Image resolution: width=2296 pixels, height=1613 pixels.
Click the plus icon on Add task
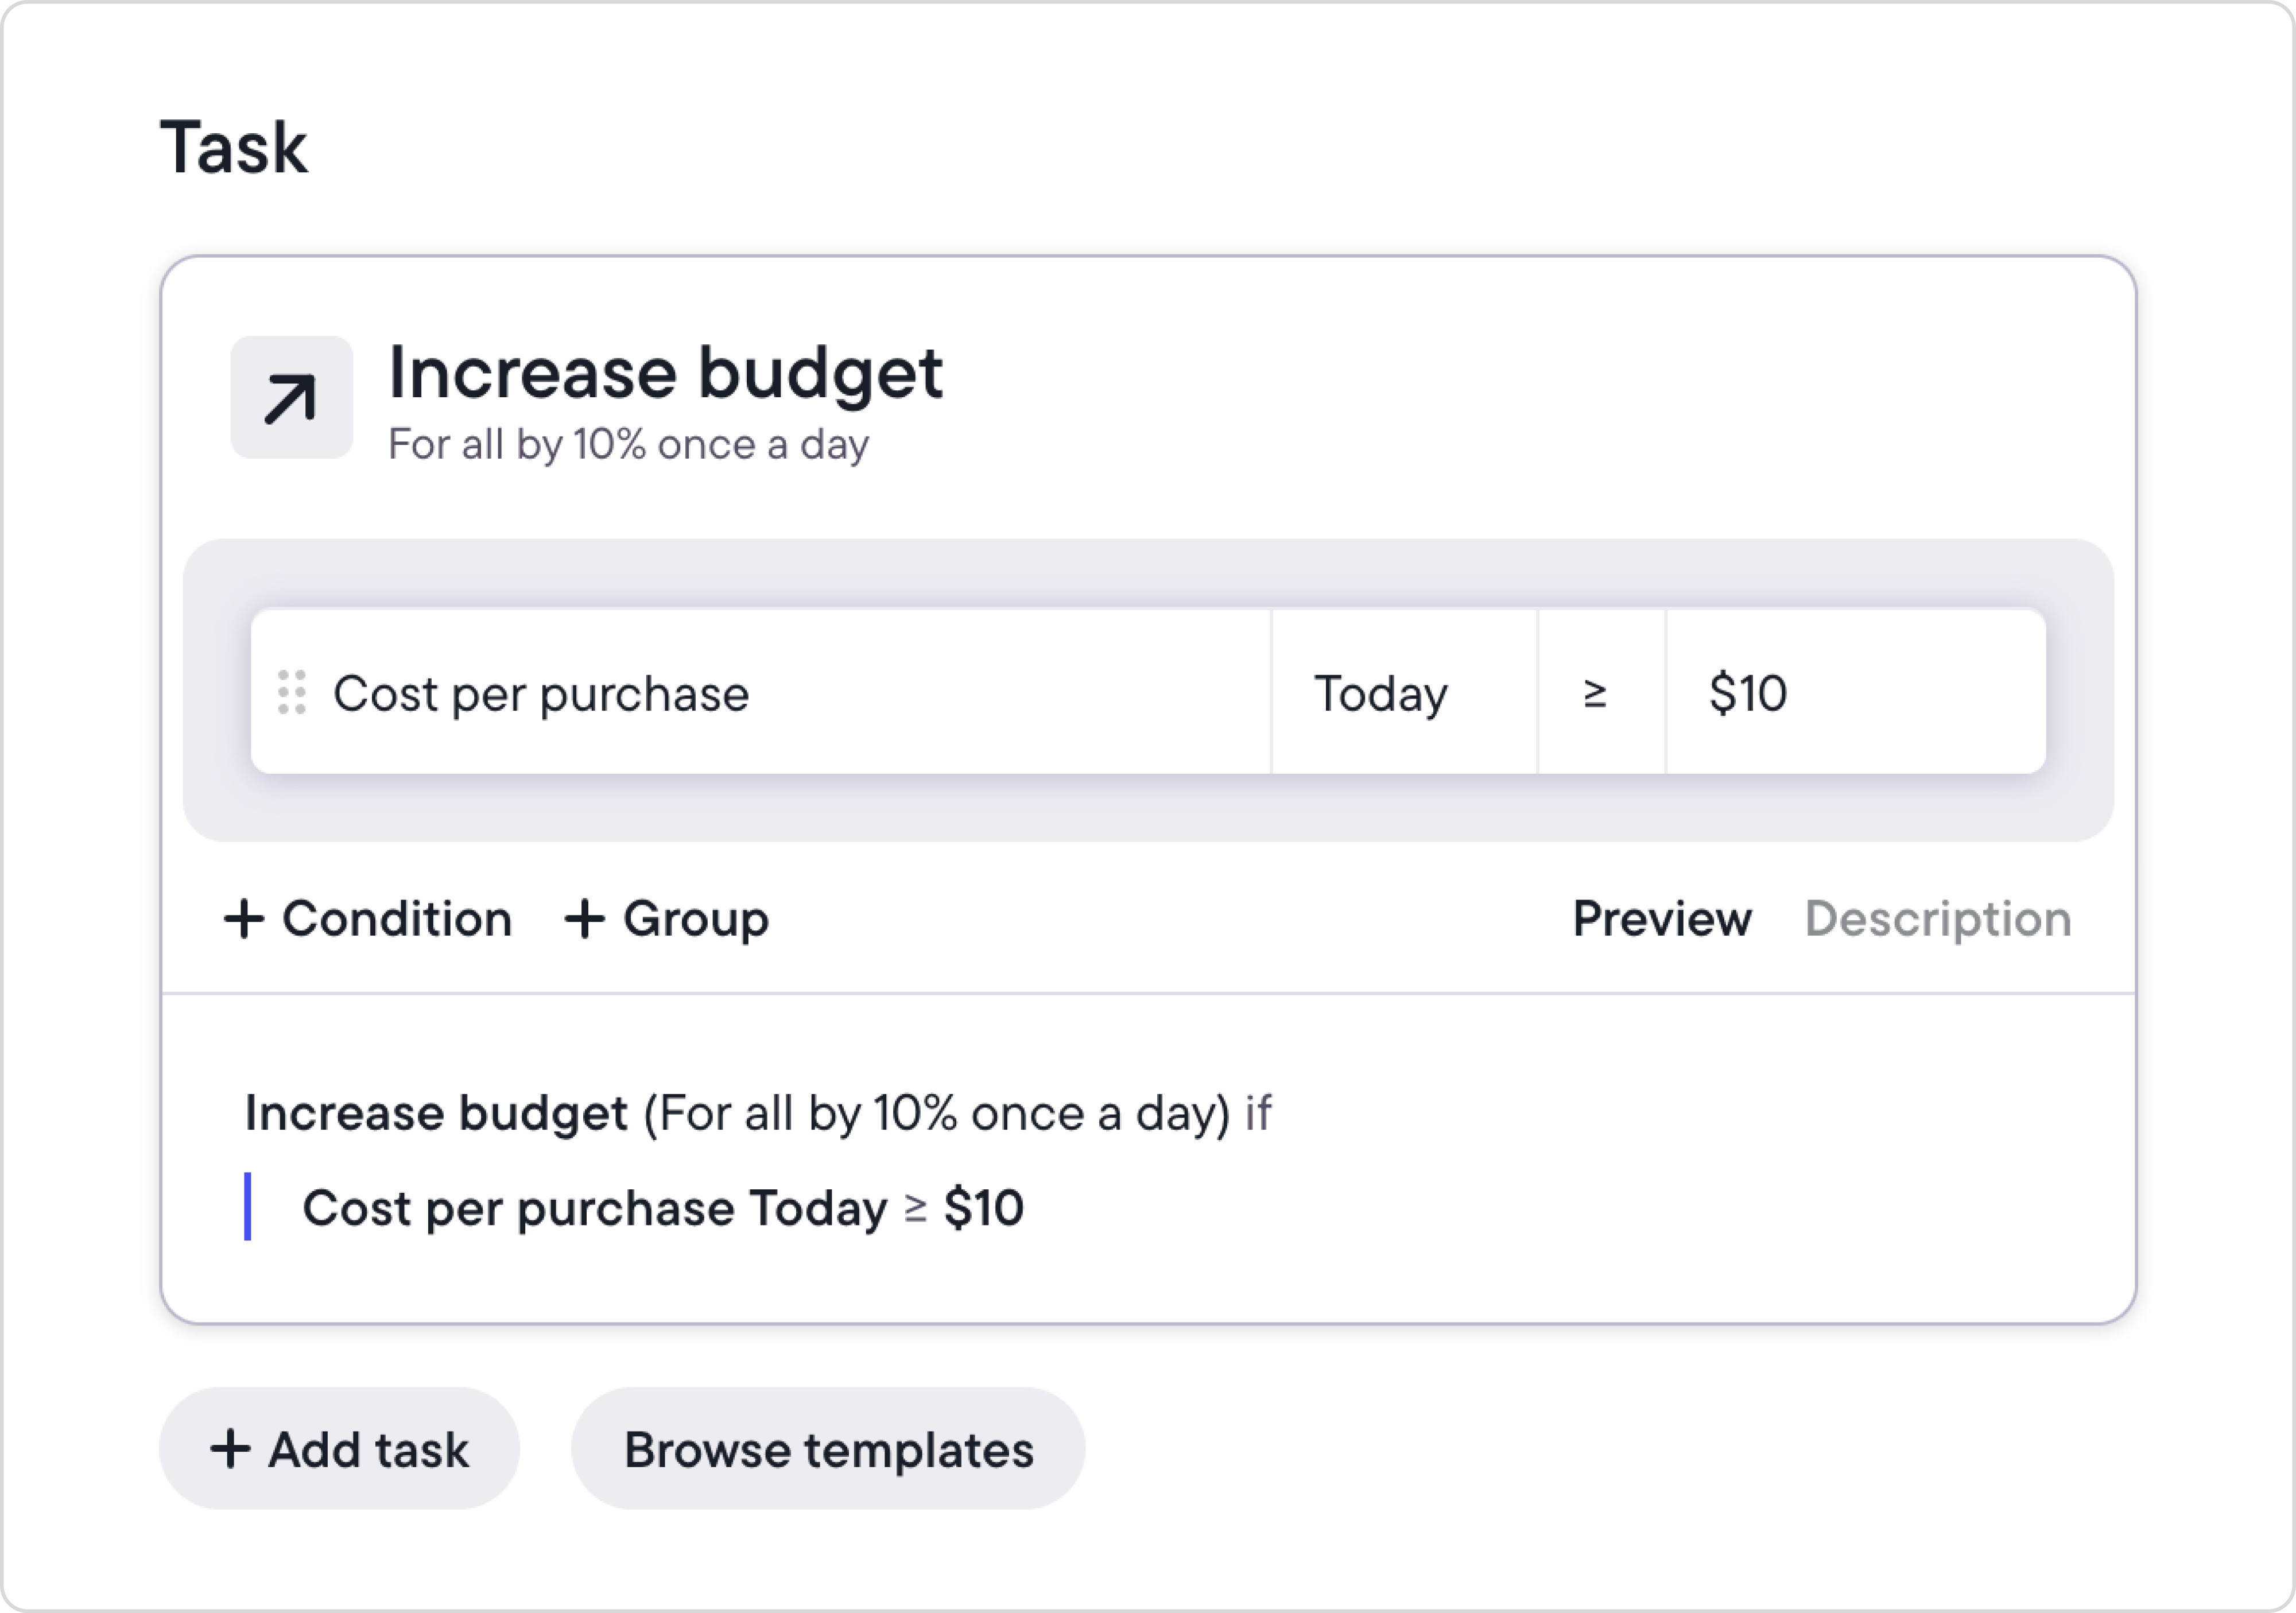230,1449
